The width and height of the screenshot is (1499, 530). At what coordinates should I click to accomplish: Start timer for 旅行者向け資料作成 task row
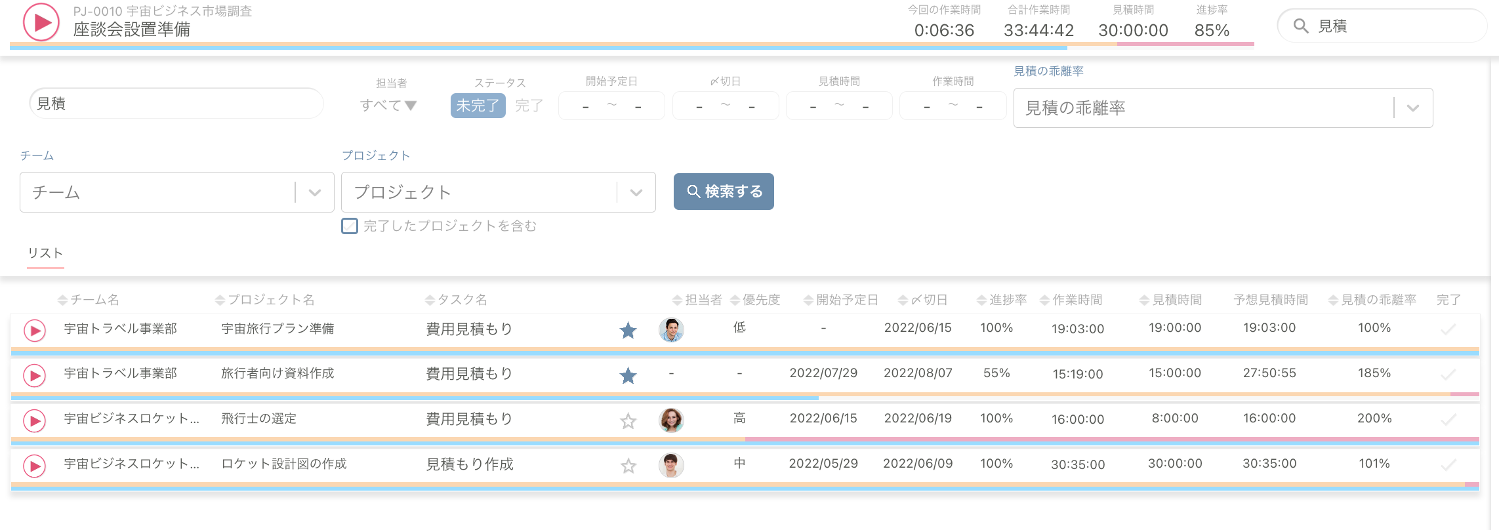tap(35, 376)
